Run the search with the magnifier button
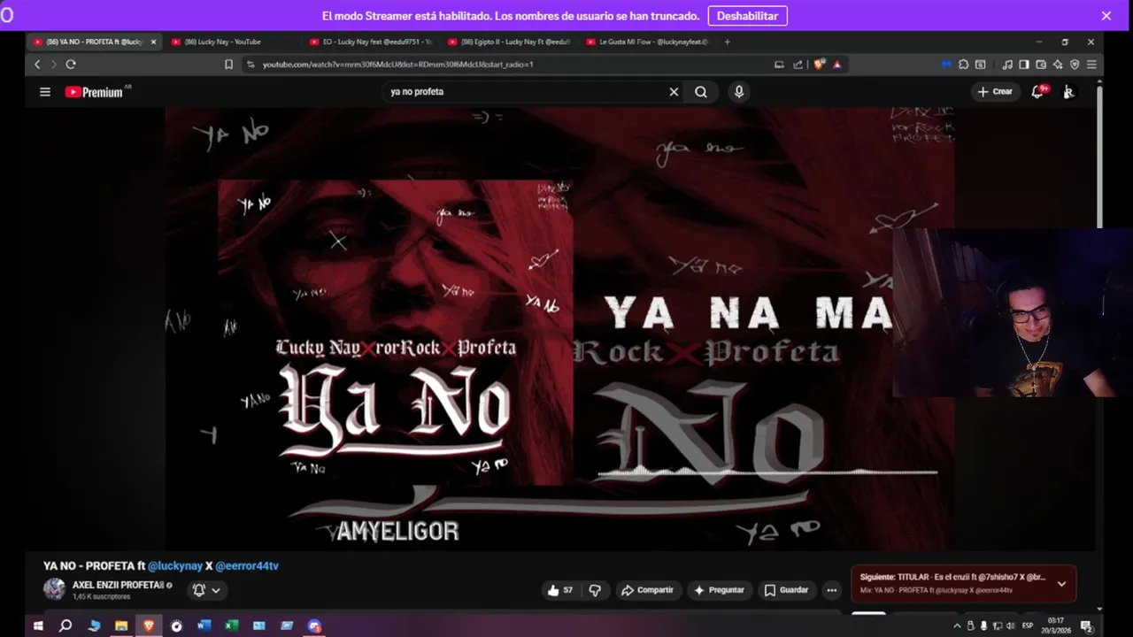Viewport: 1133px width, 637px height. 701,91
